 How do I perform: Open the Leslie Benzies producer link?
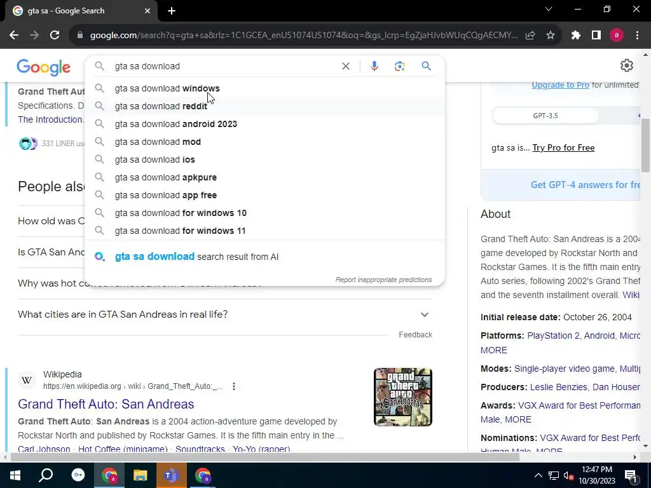(x=558, y=387)
